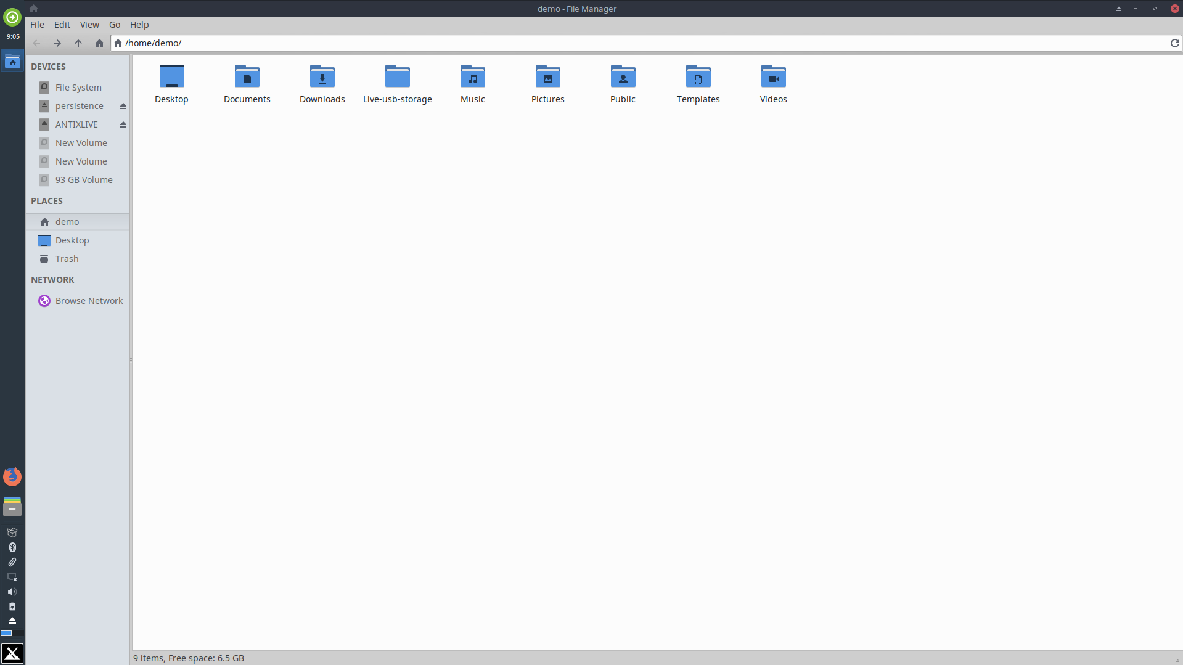
Task: Open the Public folder
Action: coord(623,76)
